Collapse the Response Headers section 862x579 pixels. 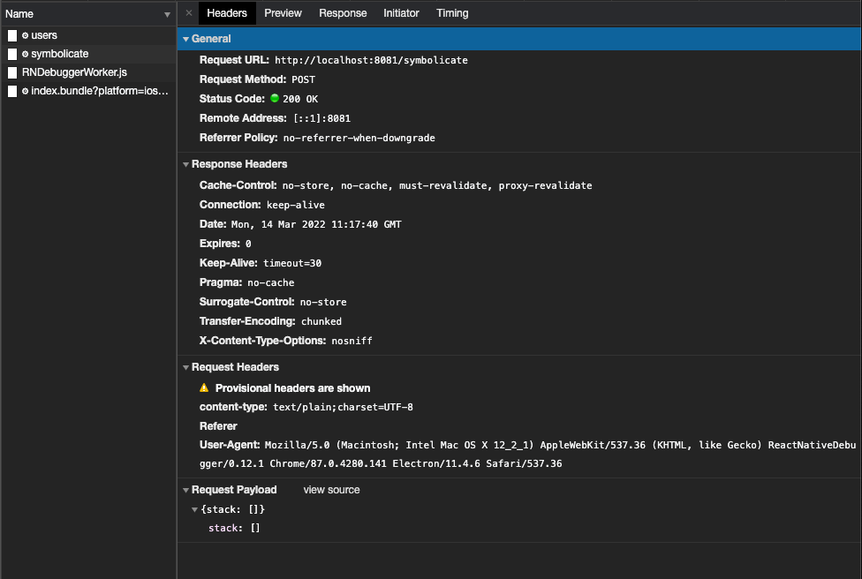click(185, 164)
